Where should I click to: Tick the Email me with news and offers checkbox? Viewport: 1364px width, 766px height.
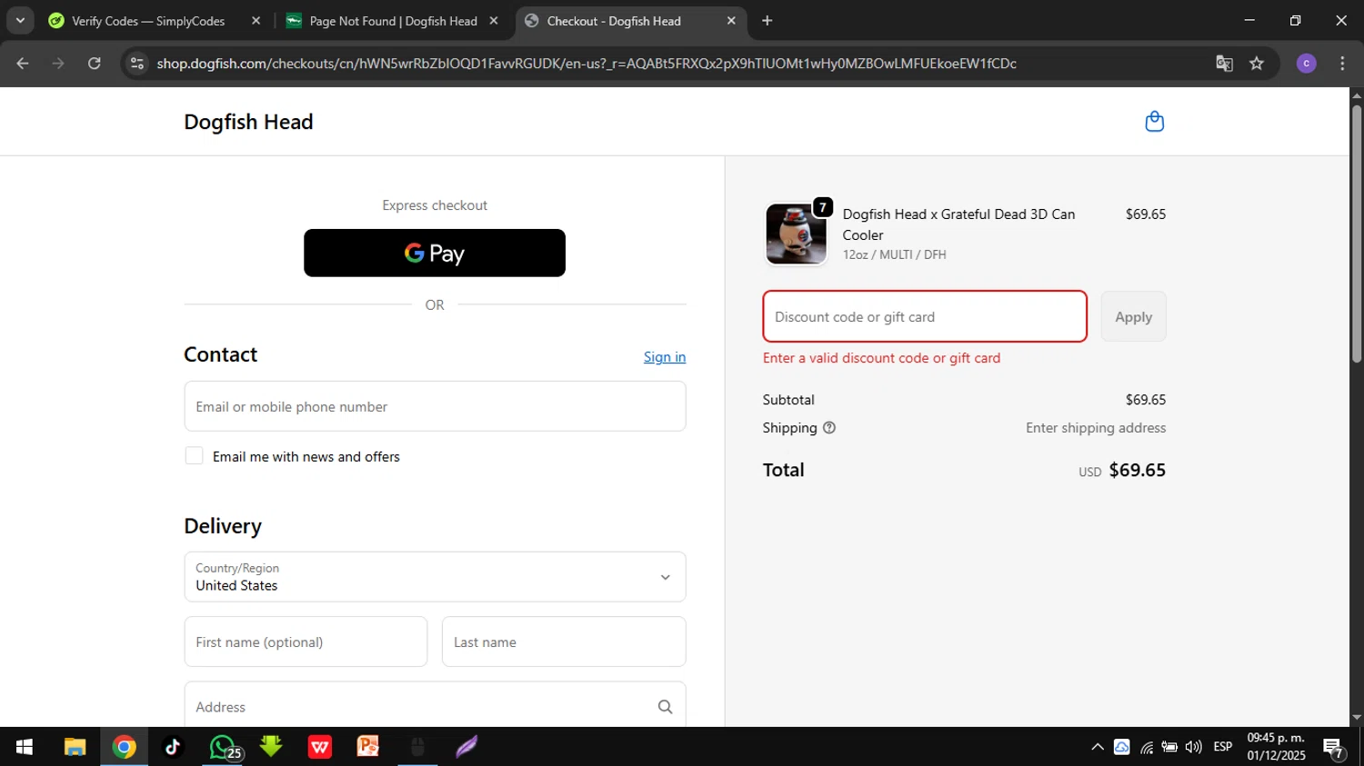click(194, 456)
